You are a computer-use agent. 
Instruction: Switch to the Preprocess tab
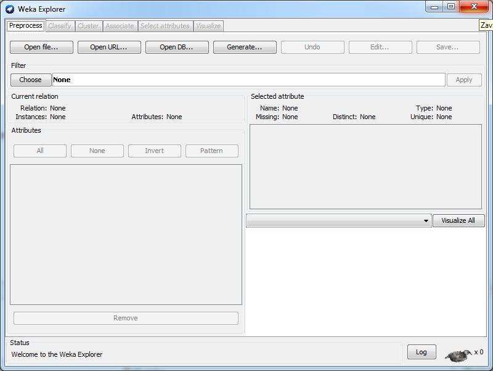[x=26, y=25]
